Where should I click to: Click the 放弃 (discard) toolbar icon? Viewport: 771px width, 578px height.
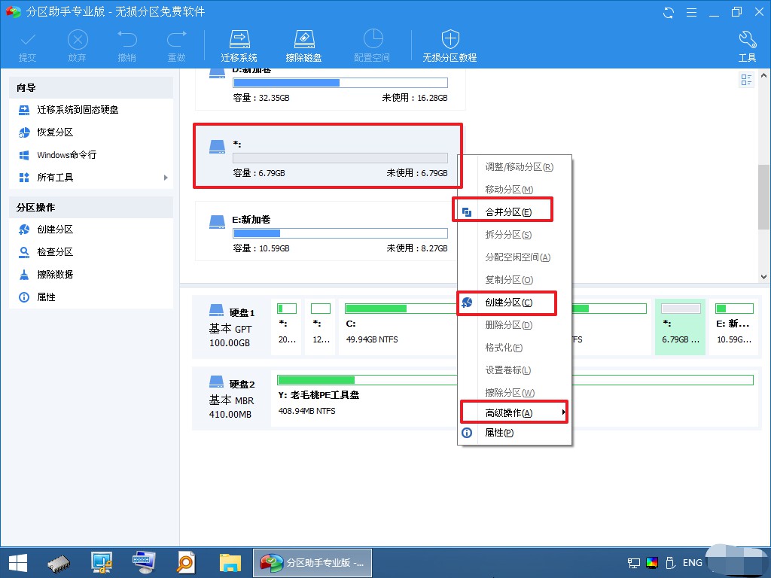tap(78, 46)
